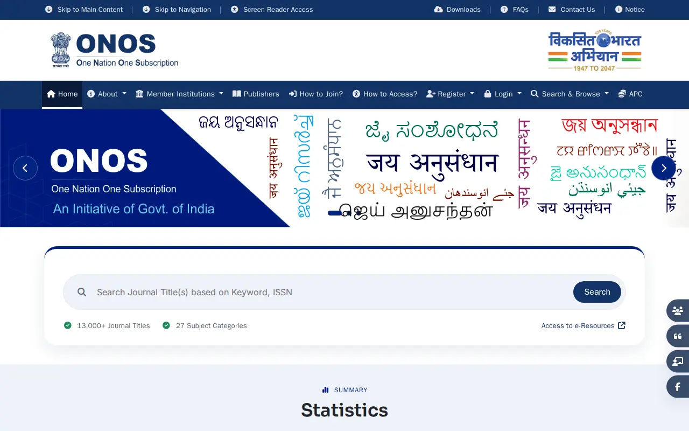Click the down-arrow icon beside Skip to Navigation

pyautogui.click(x=146, y=10)
